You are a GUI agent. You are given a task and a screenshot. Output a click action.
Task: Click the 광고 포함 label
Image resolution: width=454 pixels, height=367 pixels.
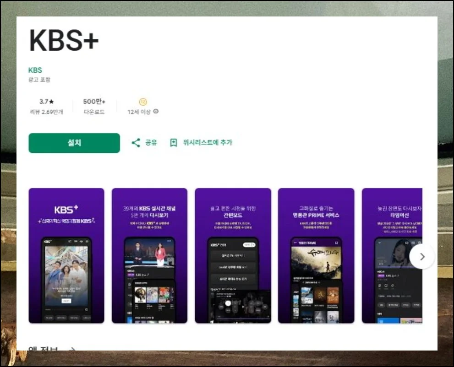pyautogui.click(x=39, y=80)
